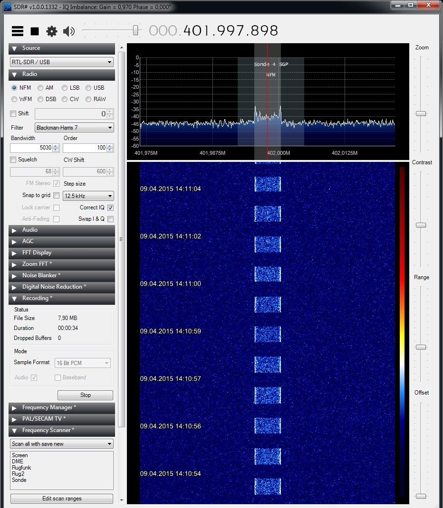This screenshot has width=443, height=508.
Task: Open the Blackman-Harris 7 filter dropdown
Action: coord(75,128)
